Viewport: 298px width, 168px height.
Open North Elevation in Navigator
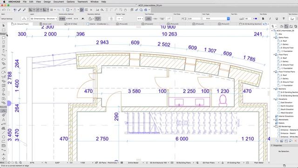point(287,106)
